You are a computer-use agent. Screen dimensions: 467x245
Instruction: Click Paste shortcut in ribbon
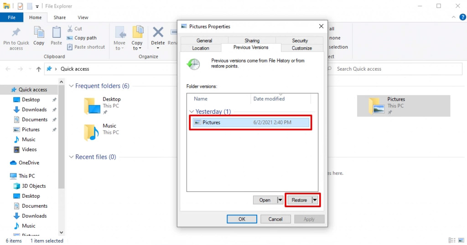click(86, 47)
